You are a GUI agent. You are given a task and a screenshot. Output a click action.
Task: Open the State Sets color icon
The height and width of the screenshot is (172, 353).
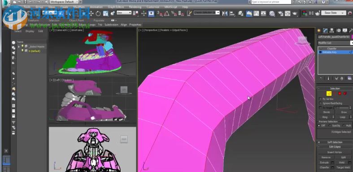coord(305,13)
